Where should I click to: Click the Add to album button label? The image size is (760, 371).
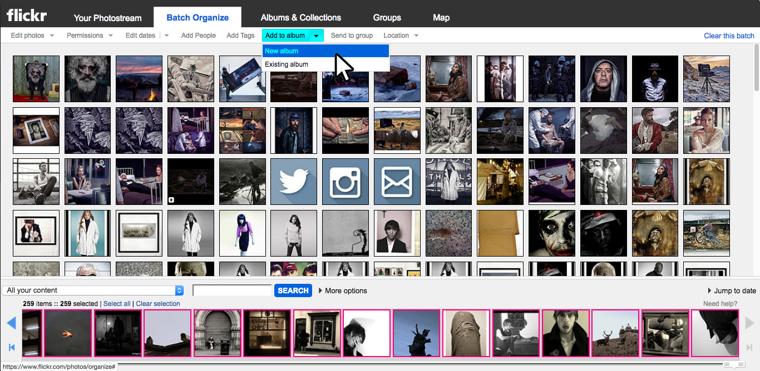click(285, 36)
